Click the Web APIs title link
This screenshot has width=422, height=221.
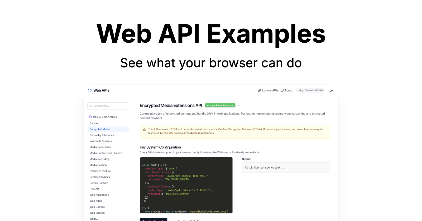(x=101, y=90)
